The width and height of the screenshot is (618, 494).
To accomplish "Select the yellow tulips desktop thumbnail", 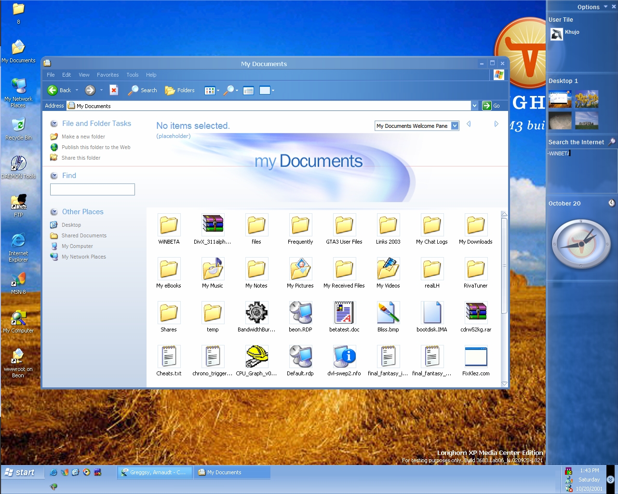I will click(x=586, y=99).
